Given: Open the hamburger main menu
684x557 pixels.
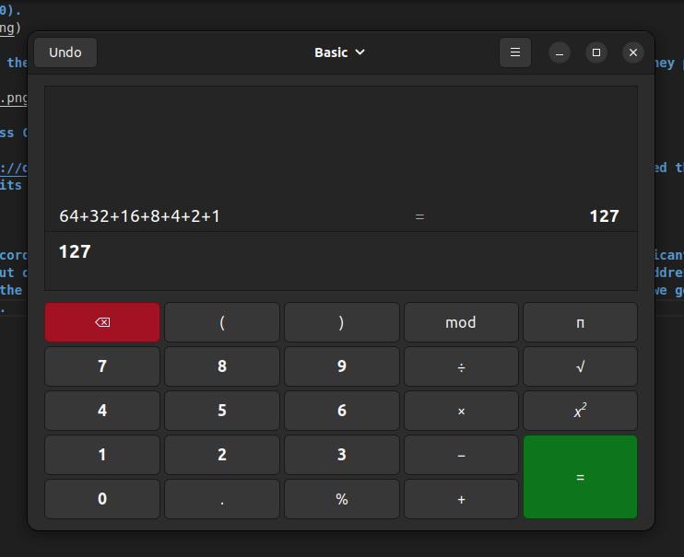Looking at the screenshot, I should click(x=515, y=52).
